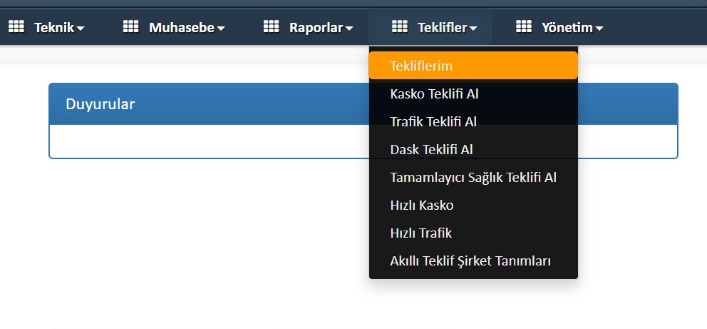Open Akıllı Teklif Şirket Tanımları
The width and height of the screenshot is (707, 329).
[x=470, y=261]
